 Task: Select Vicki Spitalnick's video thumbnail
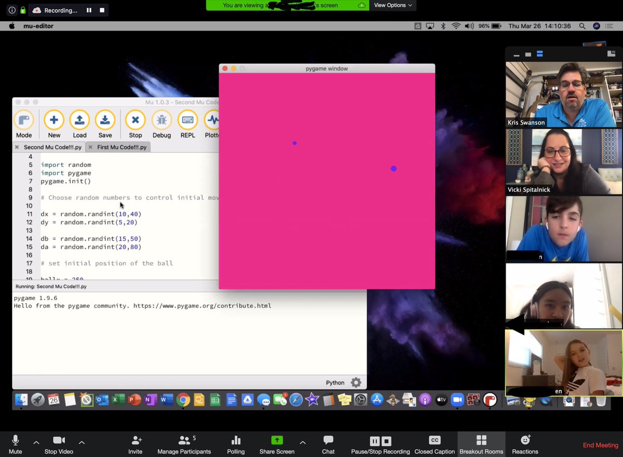pyautogui.click(x=564, y=161)
